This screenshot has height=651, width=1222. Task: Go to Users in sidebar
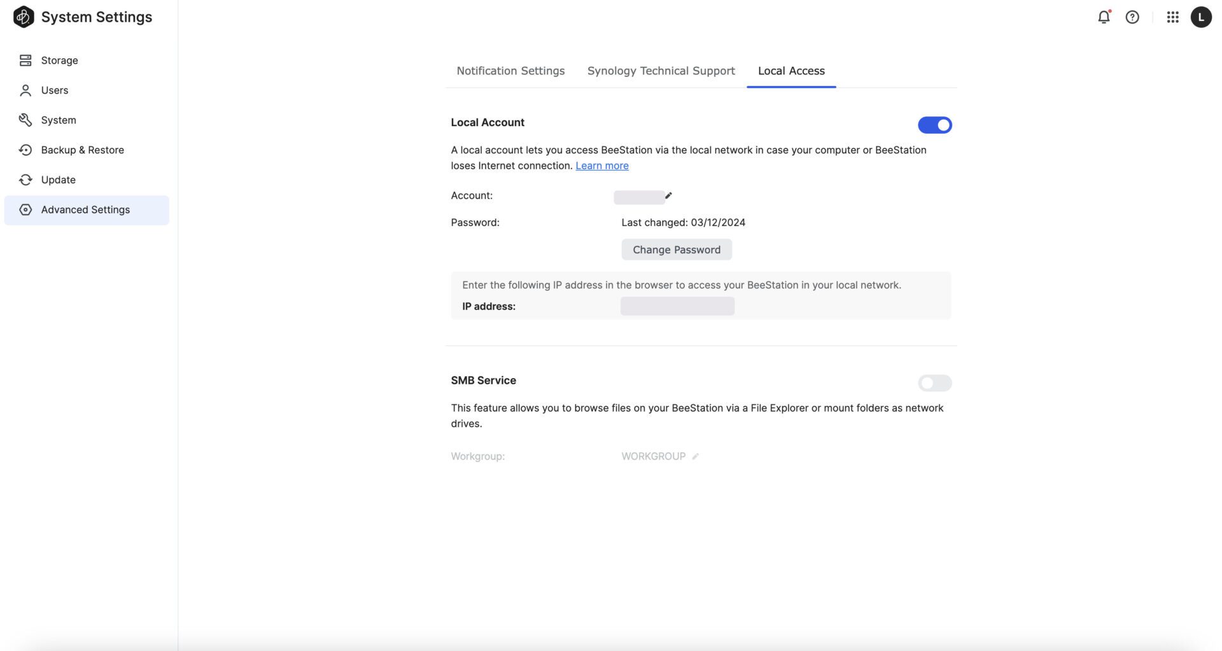click(x=55, y=90)
